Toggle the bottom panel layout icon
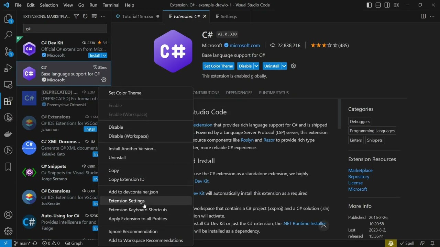Screen dimensions: 440x247 378,5
